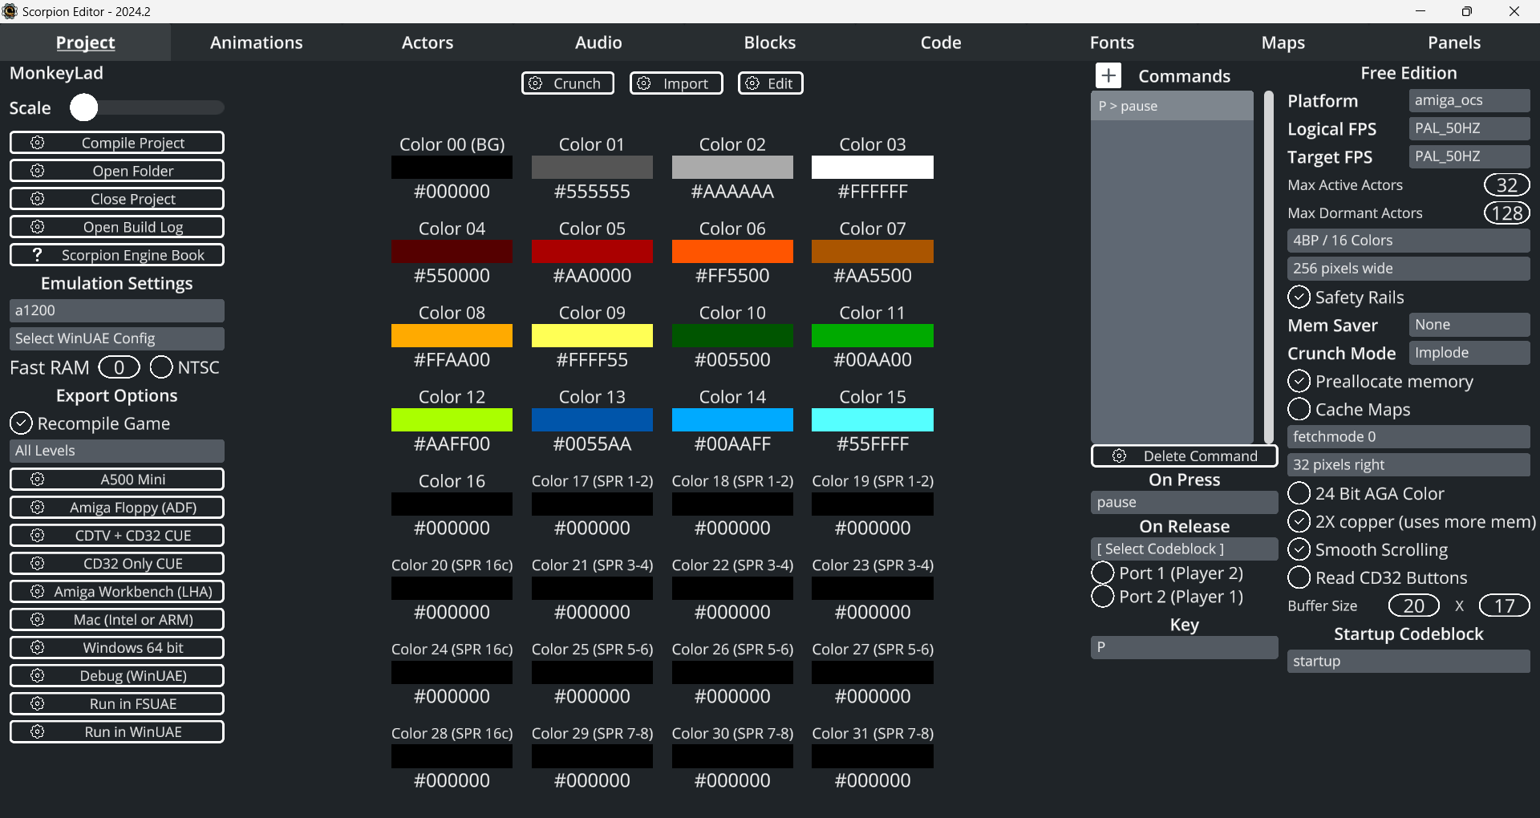Image resolution: width=1540 pixels, height=818 pixels.
Task: Click gear icon on Import button
Action: point(644,83)
